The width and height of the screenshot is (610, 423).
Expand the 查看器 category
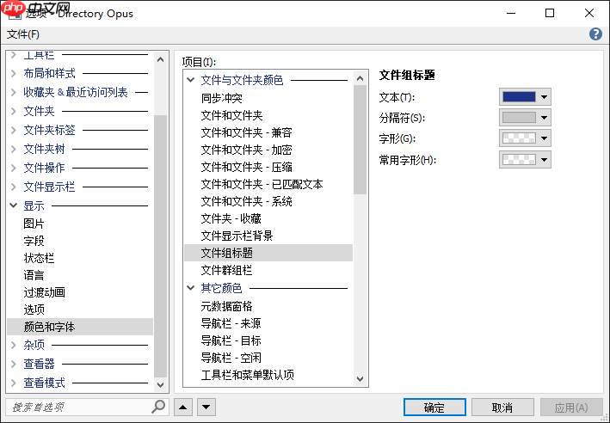[x=14, y=364]
